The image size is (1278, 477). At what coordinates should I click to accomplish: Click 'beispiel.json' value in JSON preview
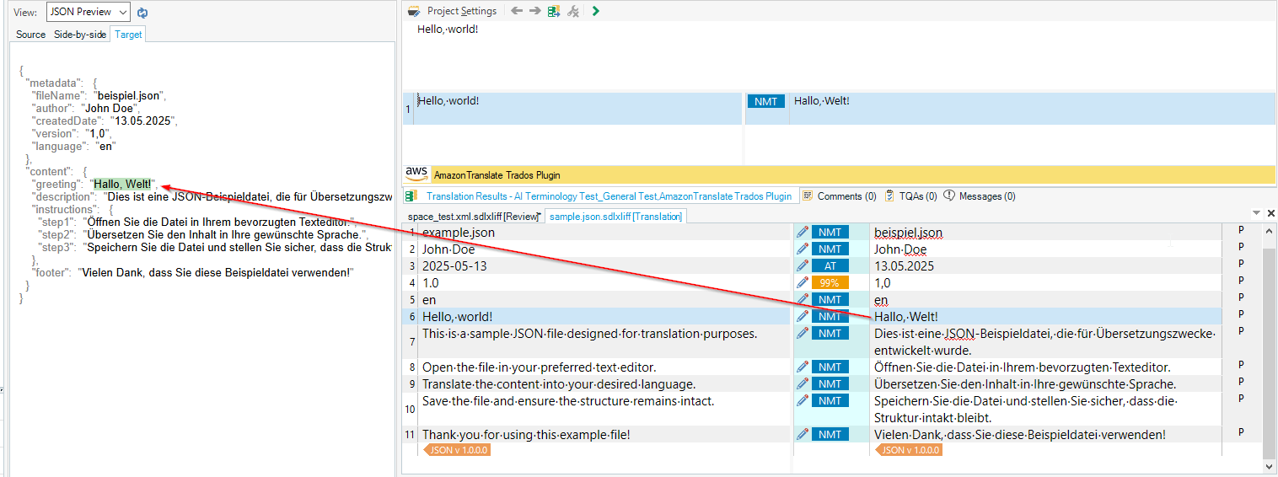tap(130, 95)
